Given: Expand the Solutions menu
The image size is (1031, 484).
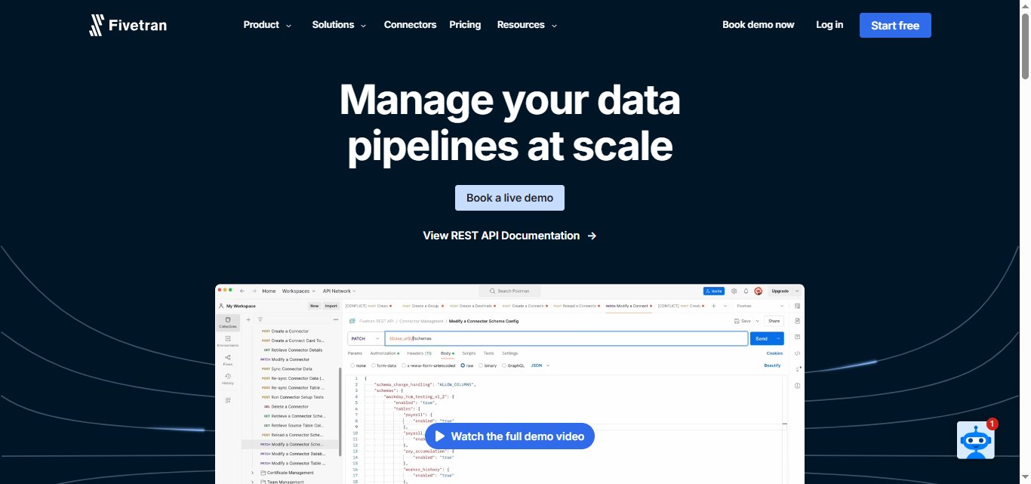Looking at the screenshot, I should (339, 25).
